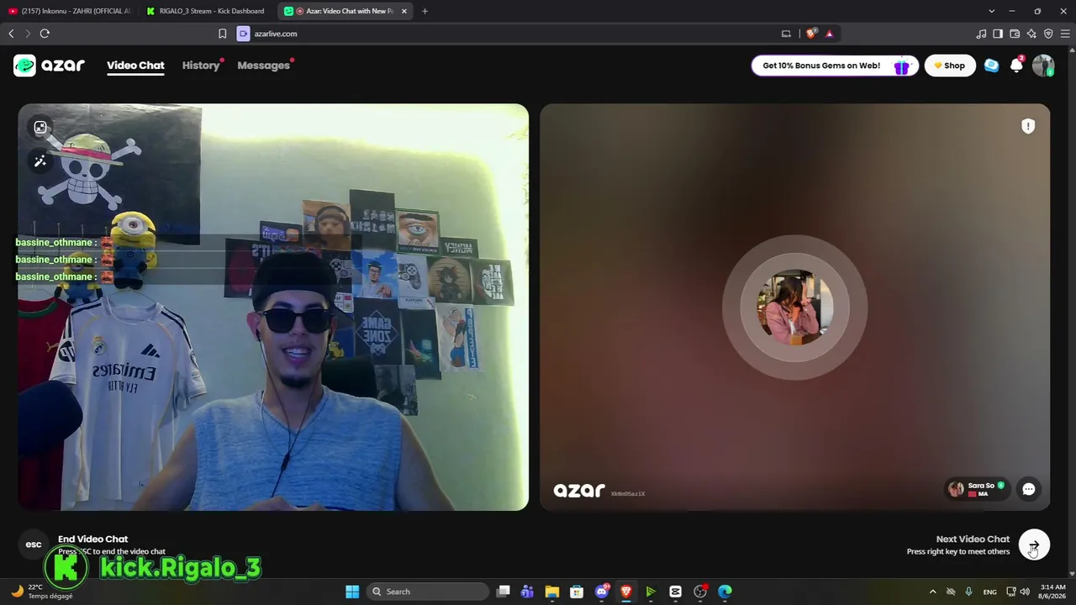Viewport: 1076px width, 605px height.
Task: Go back in browser
Action: (11, 34)
